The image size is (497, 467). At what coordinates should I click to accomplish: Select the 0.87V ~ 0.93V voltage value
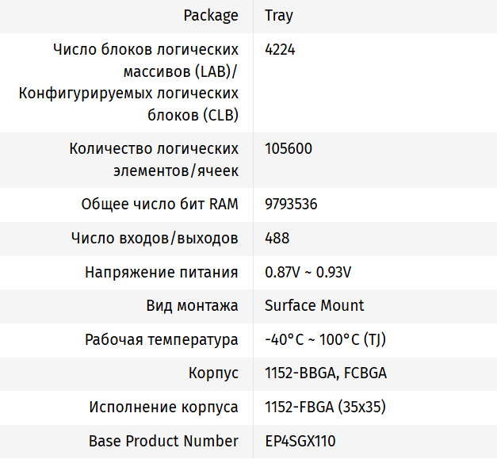pos(308,272)
